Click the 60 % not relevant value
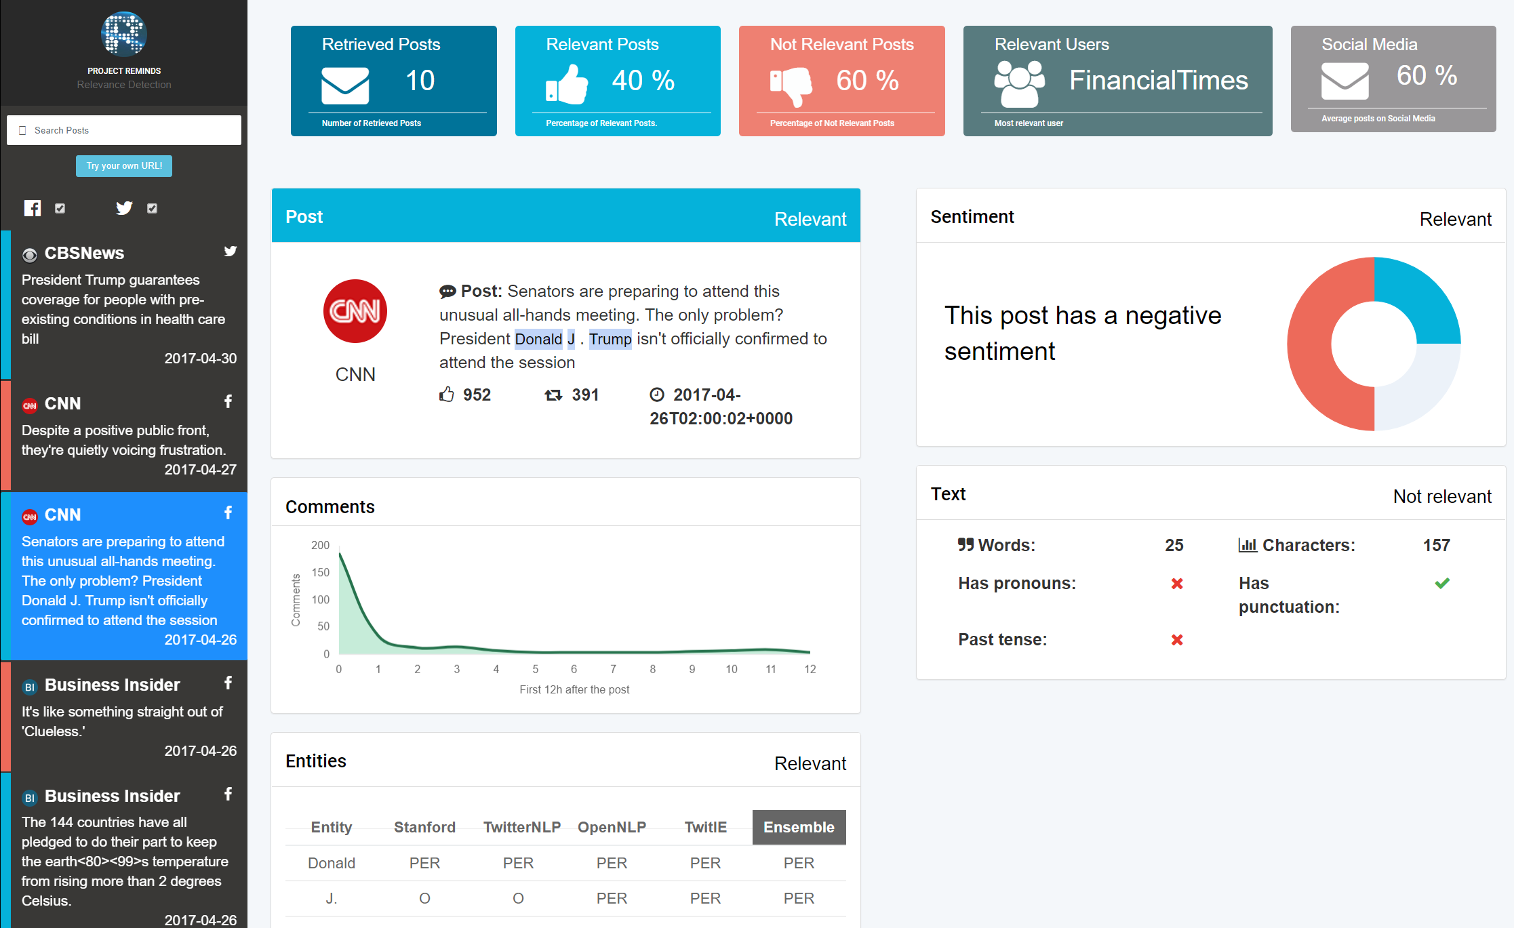This screenshot has width=1514, height=928. point(867,81)
